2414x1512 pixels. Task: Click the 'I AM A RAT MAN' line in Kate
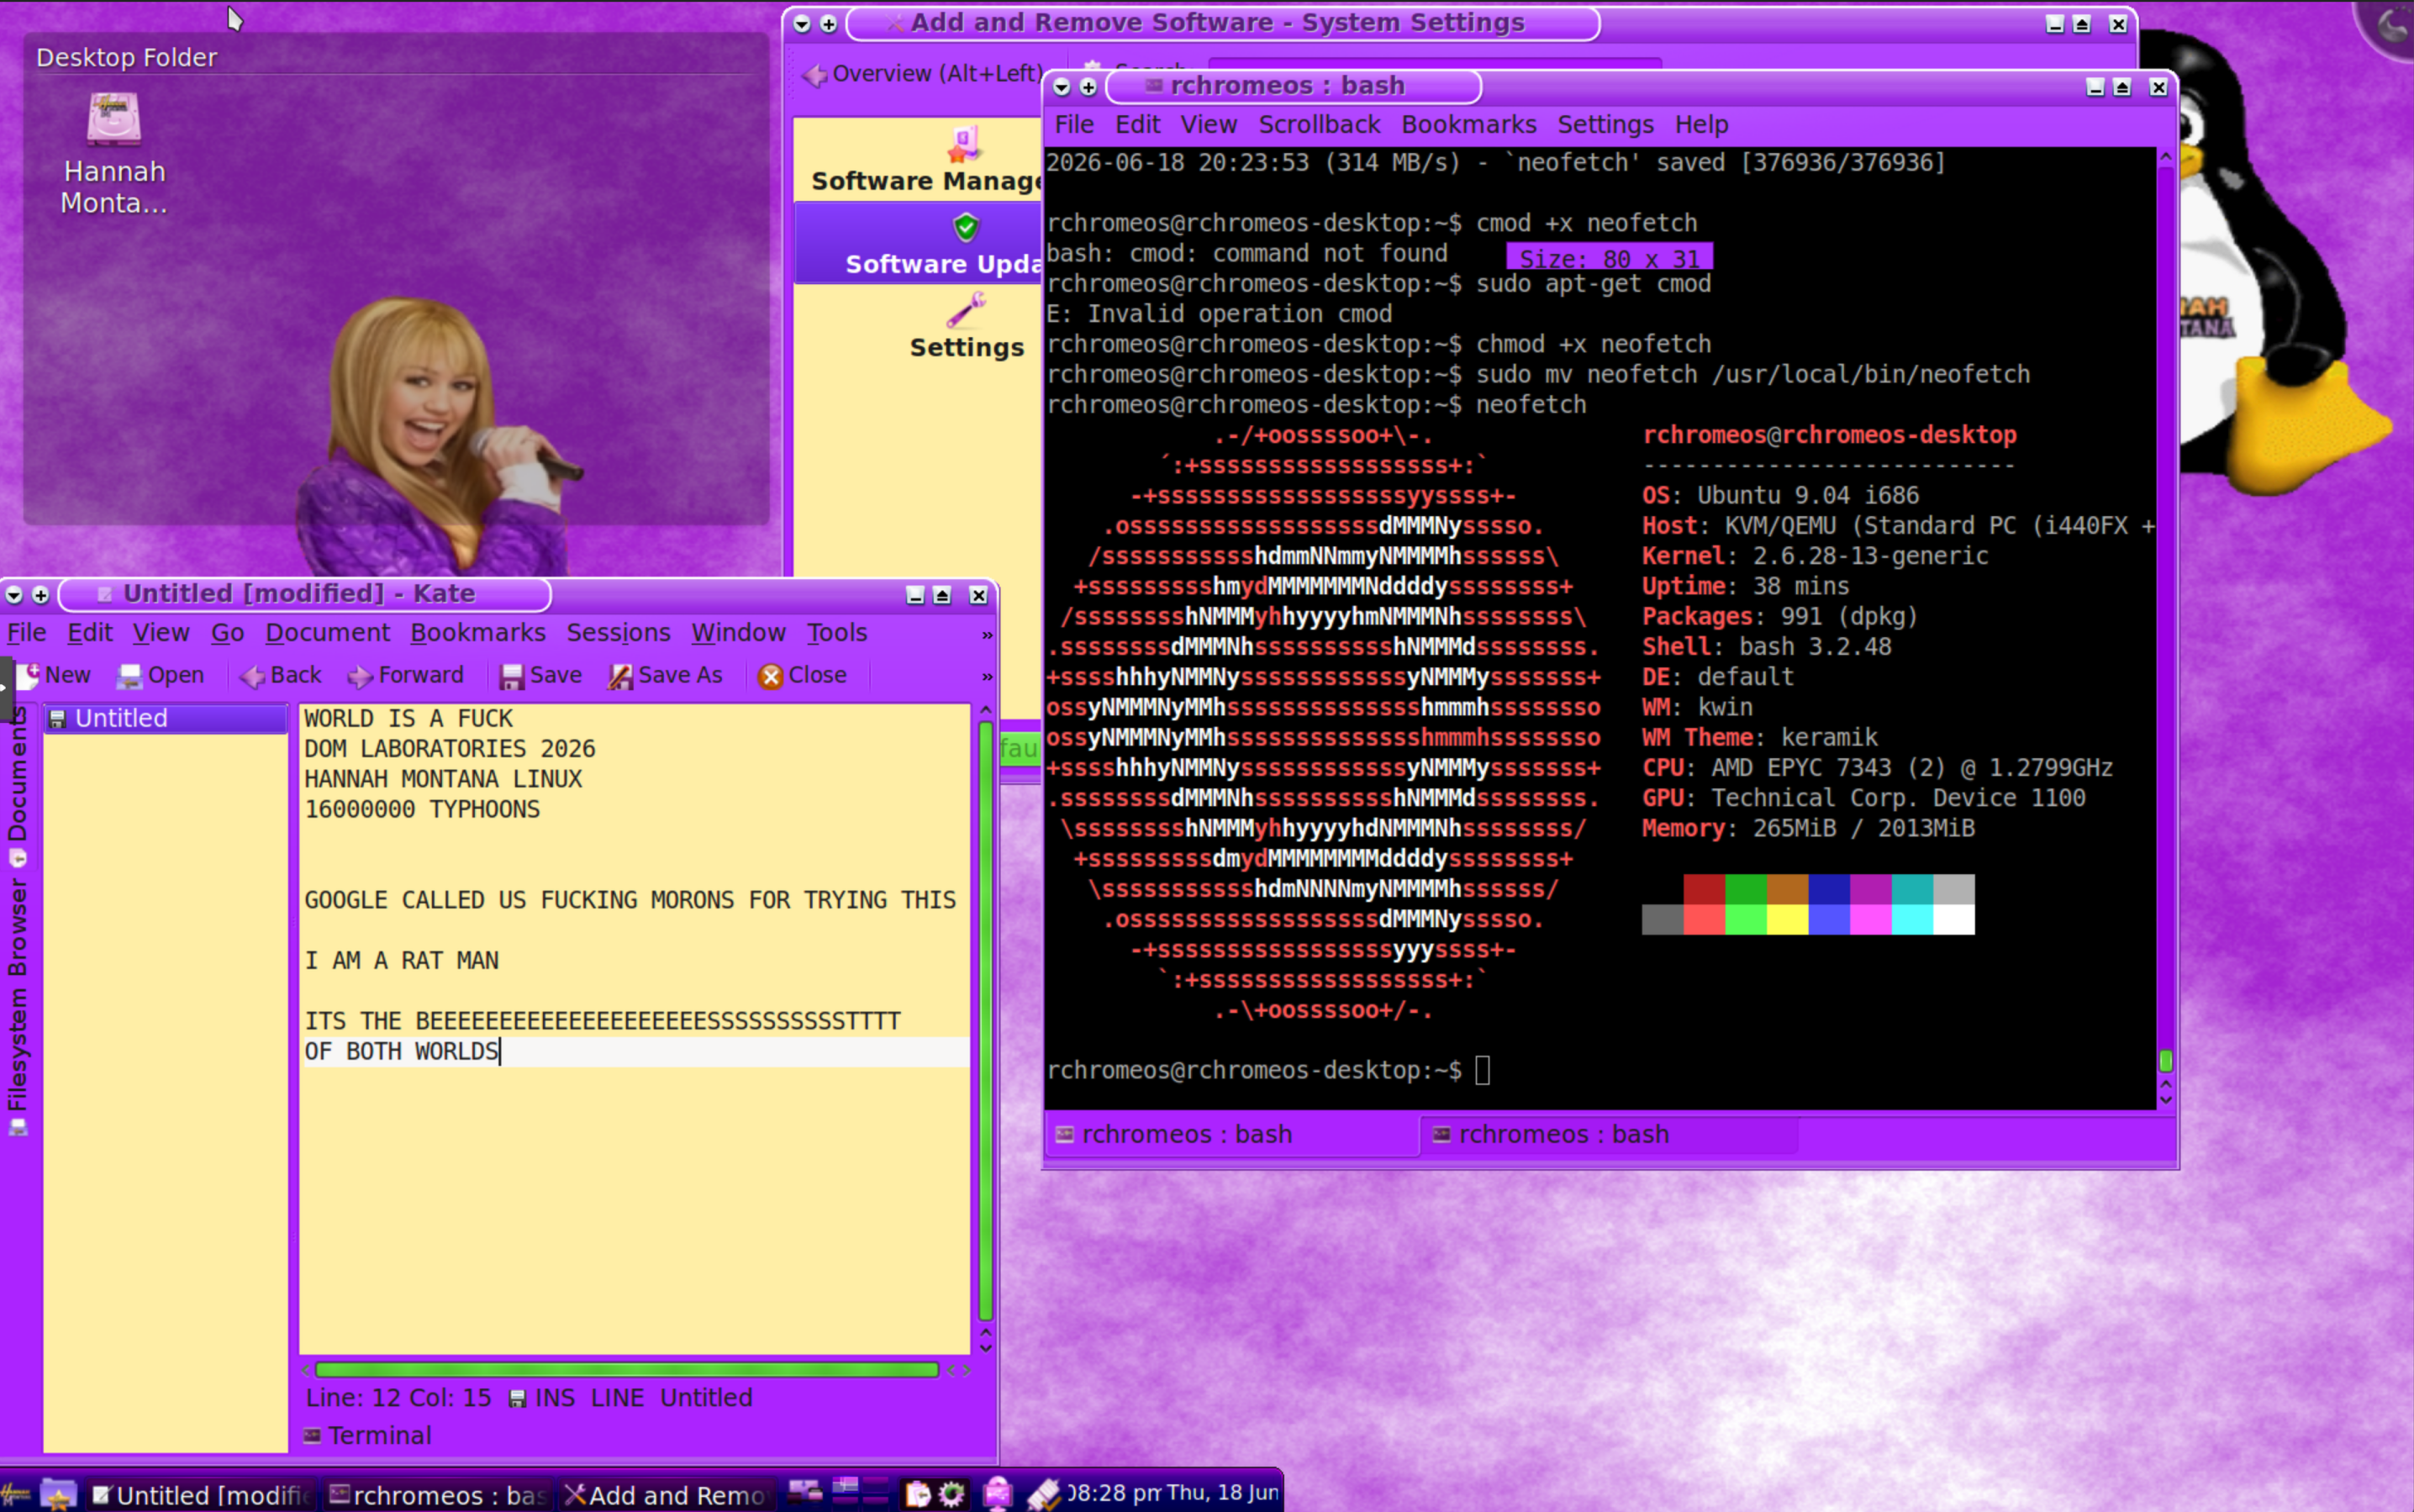(x=401, y=961)
